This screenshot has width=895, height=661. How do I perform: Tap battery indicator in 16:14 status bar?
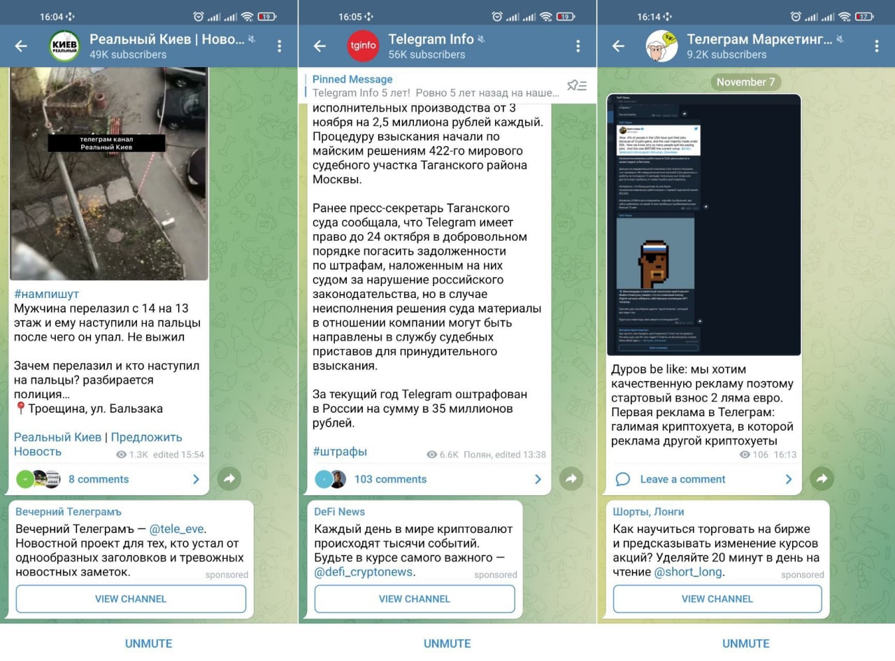(x=865, y=16)
